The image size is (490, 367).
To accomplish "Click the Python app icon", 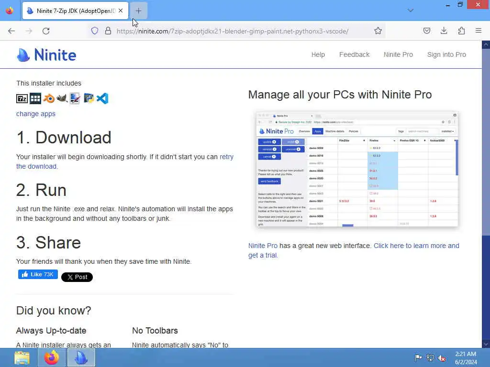I will pos(89,98).
